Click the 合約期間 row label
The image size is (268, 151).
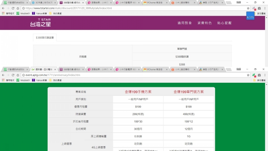pyautogui.click(x=81, y=129)
